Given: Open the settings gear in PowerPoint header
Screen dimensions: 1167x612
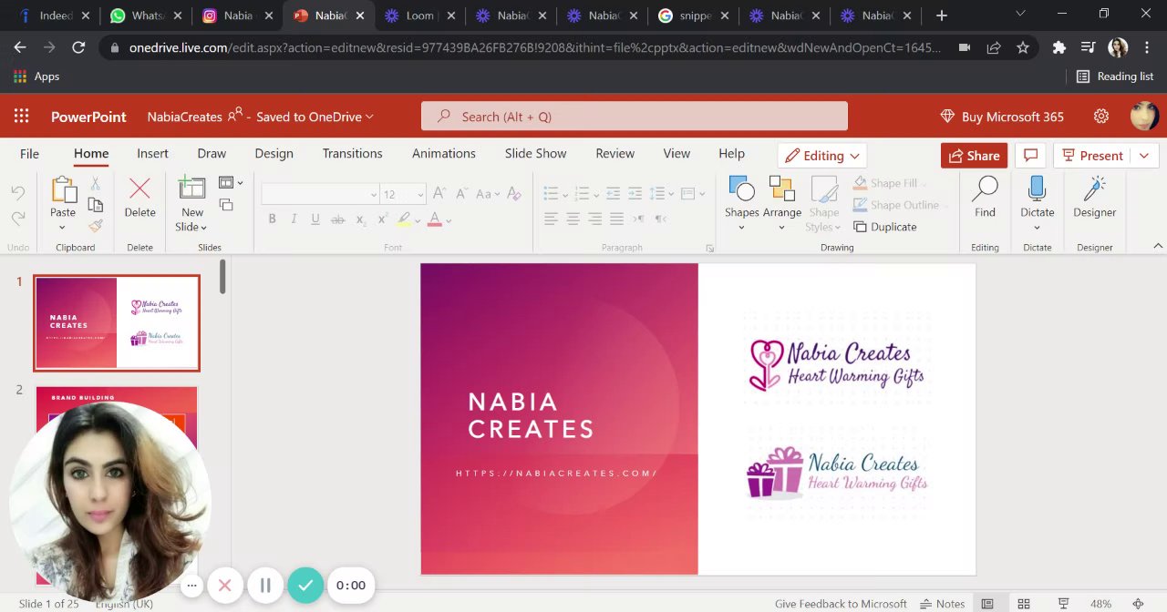Looking at the screenshot, I should pyautogui.click(x=1101, y=117).
